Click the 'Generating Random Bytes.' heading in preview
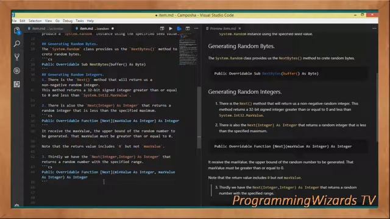Screen dimensions: 390x219 (241, 46)
